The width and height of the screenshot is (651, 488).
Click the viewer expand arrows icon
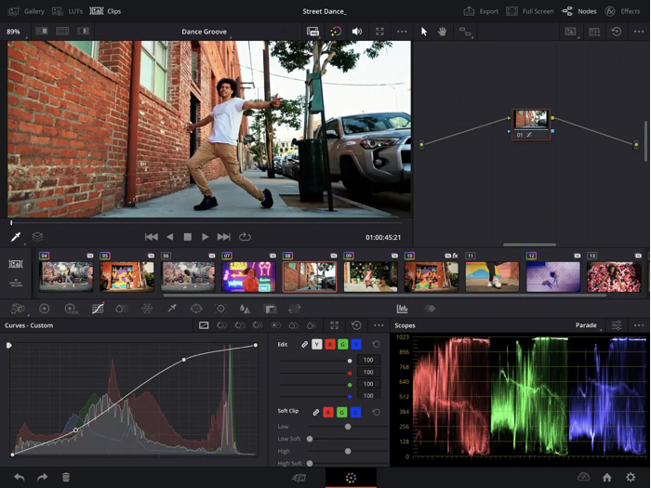pyautogui.click(x=379, y=32)
